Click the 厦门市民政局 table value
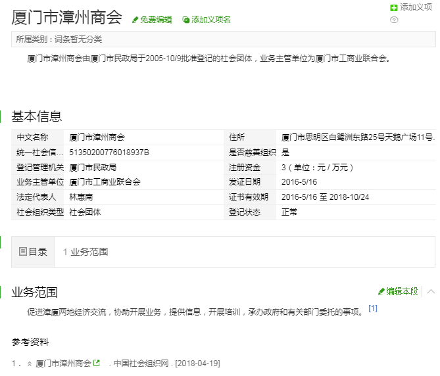Image resolution: width=440 pixels, height=376 pixels. (93, 168)
